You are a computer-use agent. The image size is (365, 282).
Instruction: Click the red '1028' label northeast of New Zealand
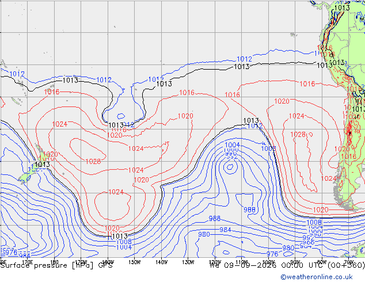[93, 162]
